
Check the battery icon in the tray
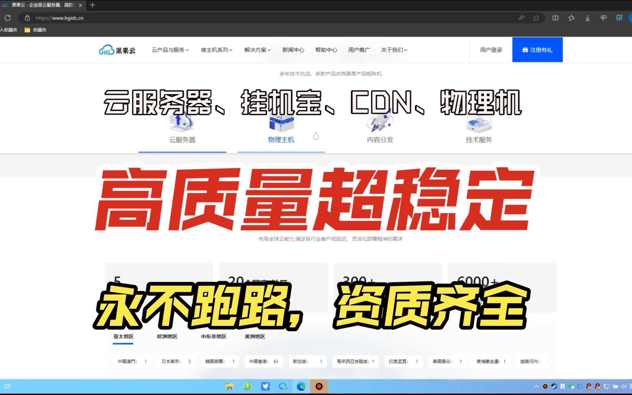(x=615, y=386)
